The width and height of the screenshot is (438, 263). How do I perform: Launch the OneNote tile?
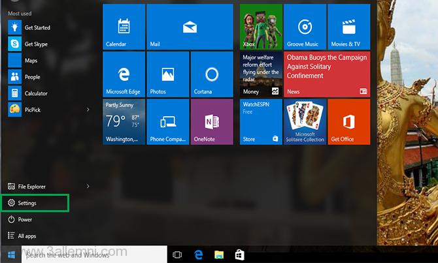pyautogui.click(x=211, y=122)
